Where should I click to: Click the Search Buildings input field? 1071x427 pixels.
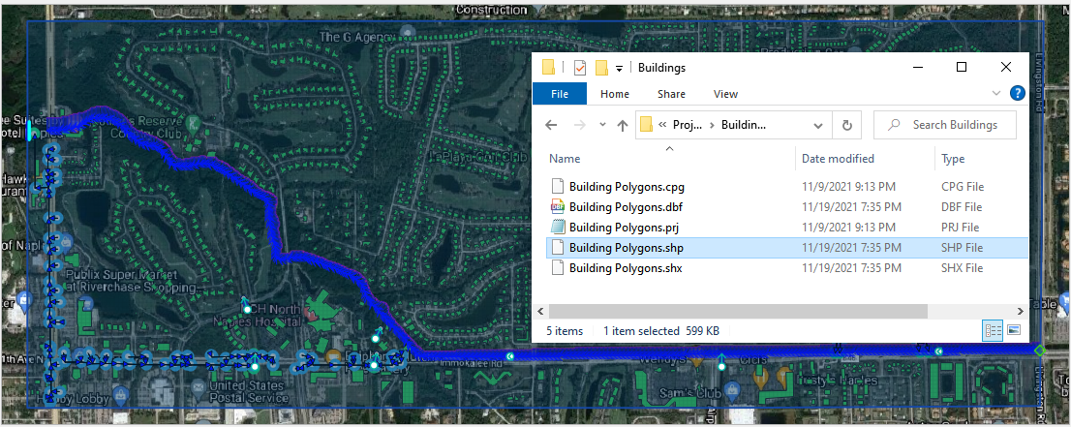[x=954, y=125]
